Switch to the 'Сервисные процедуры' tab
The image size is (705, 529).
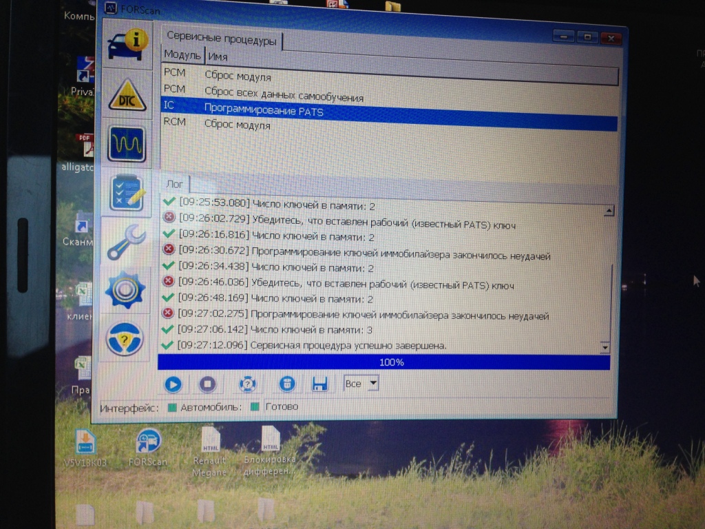[222, 41]
